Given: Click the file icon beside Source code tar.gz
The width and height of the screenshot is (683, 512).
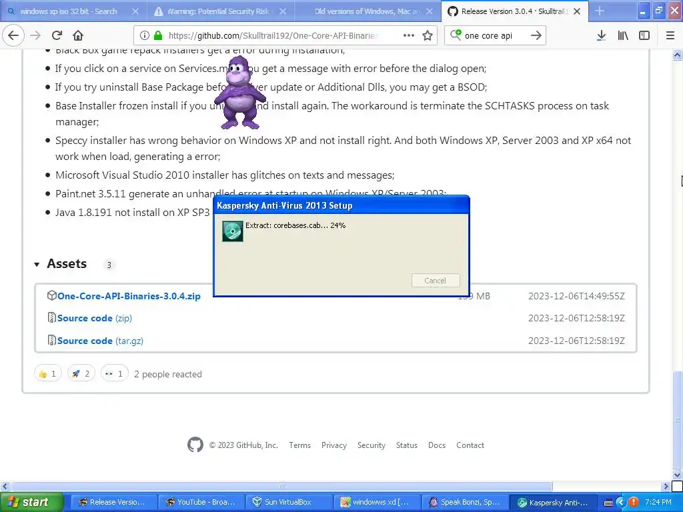Looking at the screenshot, I should point(51,341).
